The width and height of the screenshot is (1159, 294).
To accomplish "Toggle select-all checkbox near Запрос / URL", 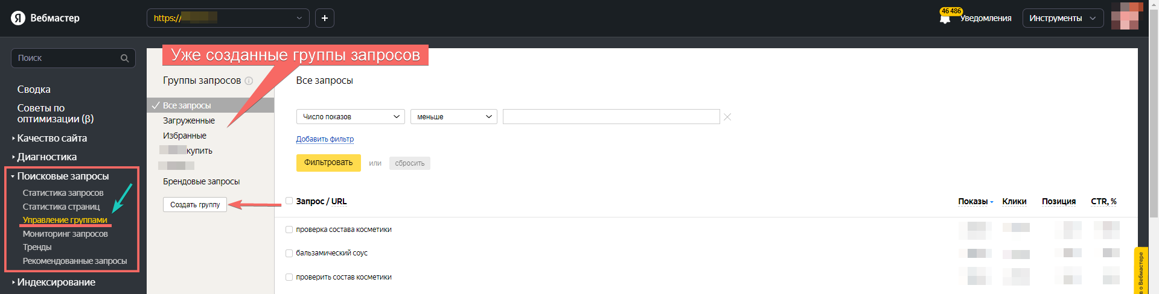I will pos(289,201).
